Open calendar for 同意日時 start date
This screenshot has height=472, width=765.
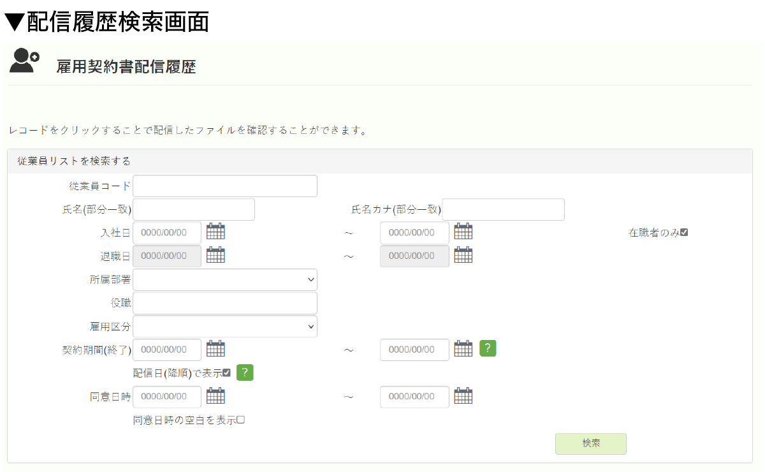216,396
